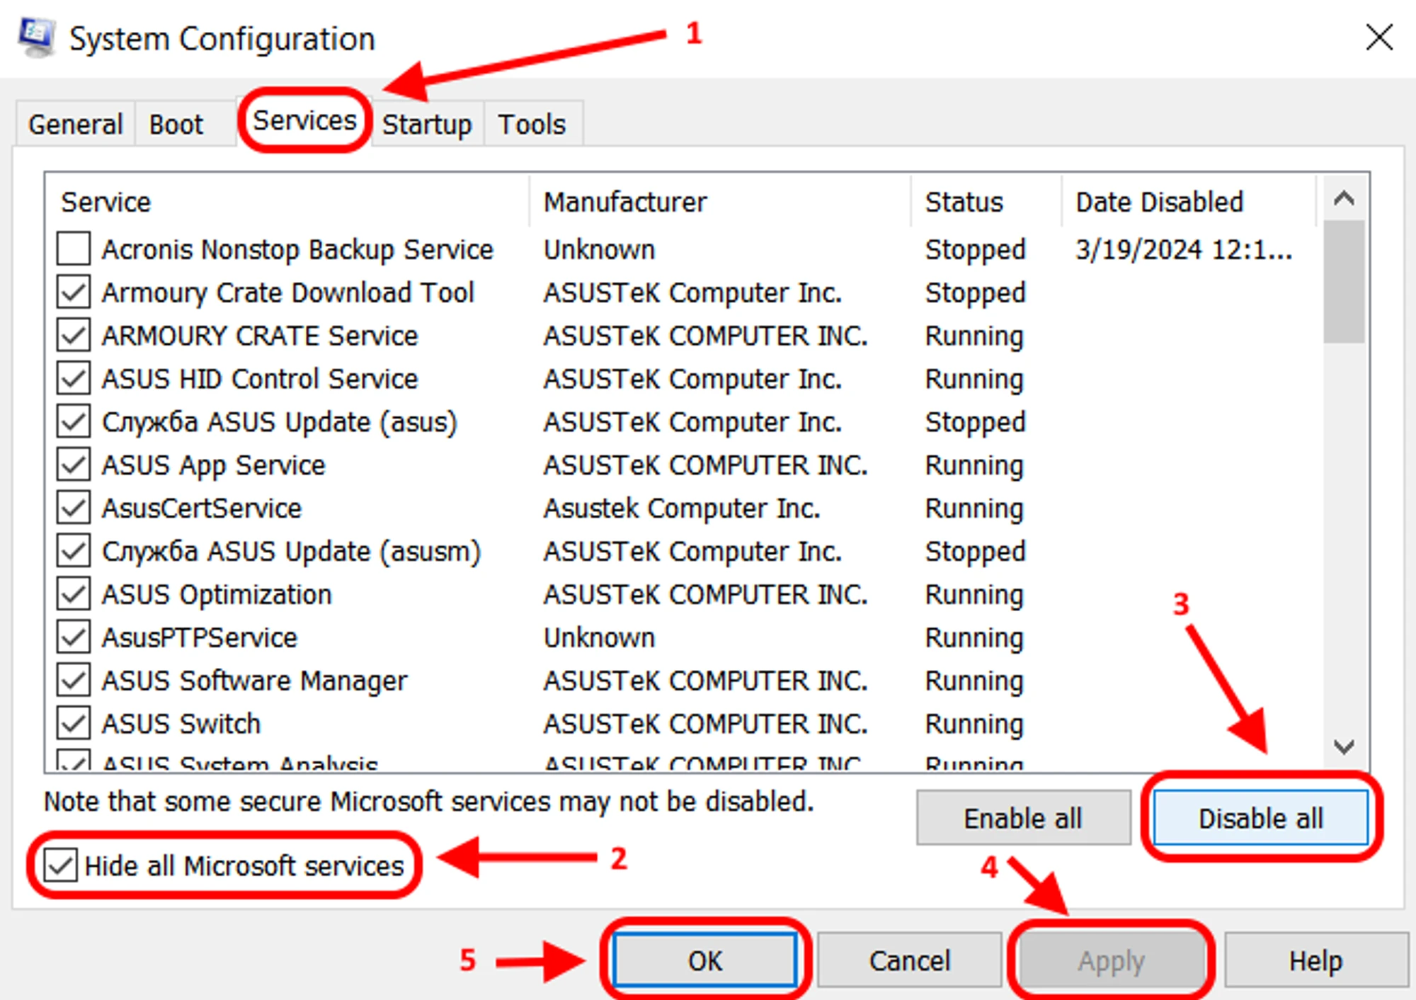
Task: Uncheck the ASUS HID Control Service
Action: [x=74, y=379]
